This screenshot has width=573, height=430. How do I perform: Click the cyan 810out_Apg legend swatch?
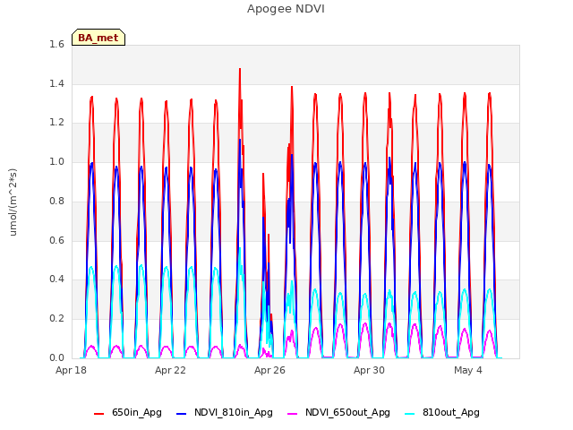410,414
